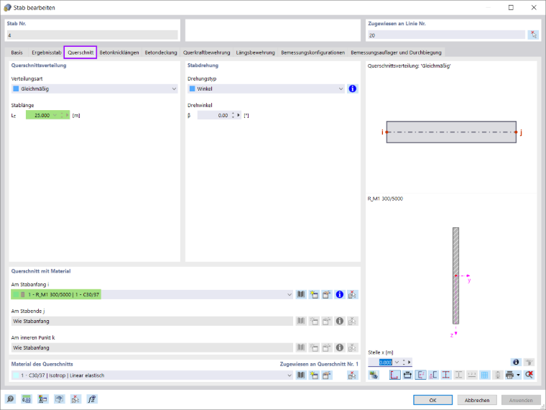
Task: Click the arrow button next to Drehwinkel spinner
Action: pyautogui.click(x=239, y=115)
